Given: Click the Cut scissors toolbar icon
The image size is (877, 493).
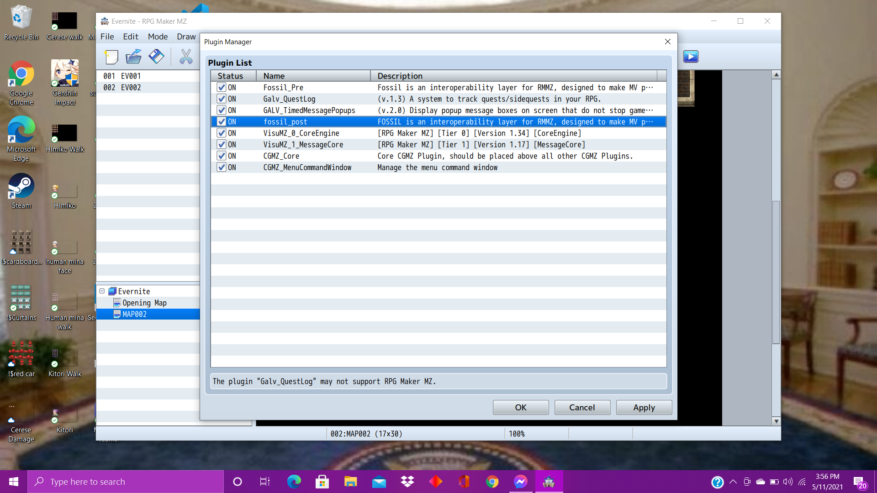Looking at the screenshot, I should pos(186,57).
